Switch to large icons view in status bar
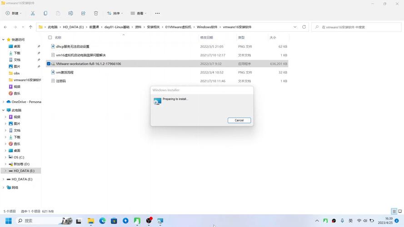 pyautogui.click(x=400, y=211)
